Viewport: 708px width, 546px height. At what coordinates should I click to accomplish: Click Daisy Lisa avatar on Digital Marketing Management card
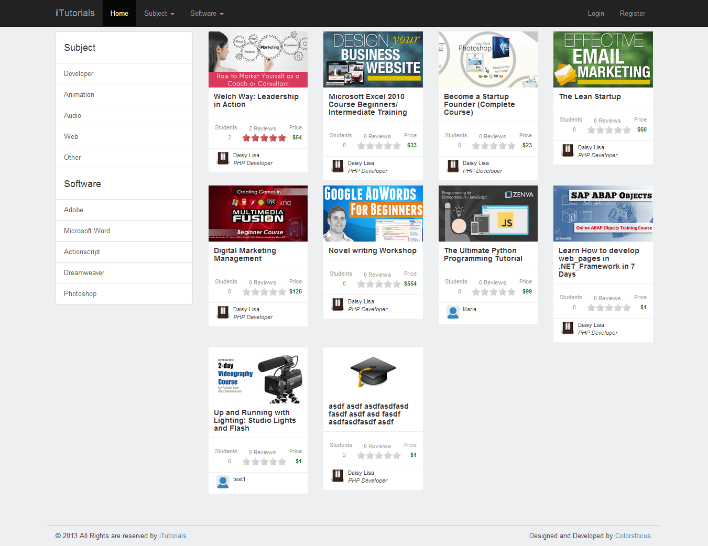(223, 312)
